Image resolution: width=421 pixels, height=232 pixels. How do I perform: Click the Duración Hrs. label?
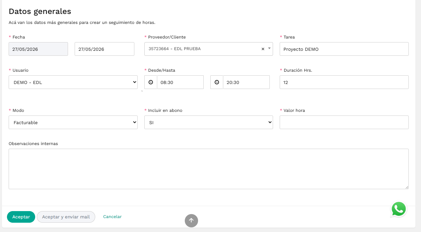pyautogui.click(x=298, y=70)
